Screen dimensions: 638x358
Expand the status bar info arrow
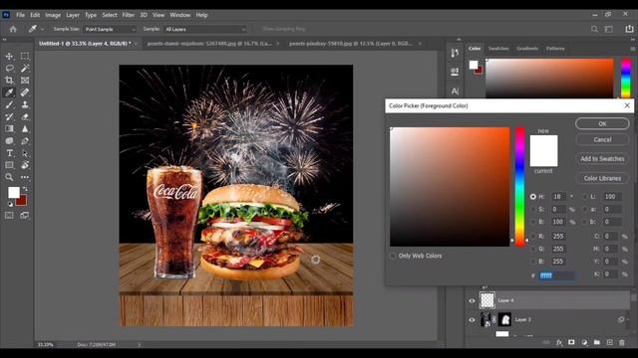[139, 345]
